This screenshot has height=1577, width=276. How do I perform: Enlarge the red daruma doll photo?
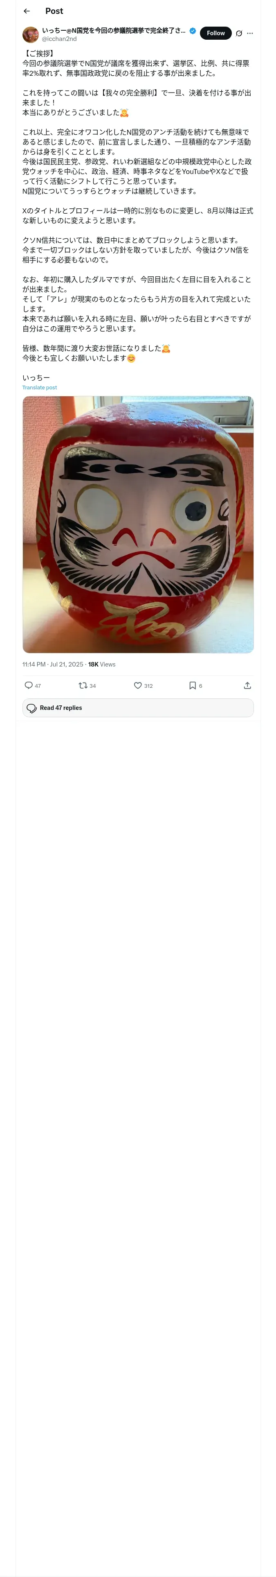click(x=138, y=524)
